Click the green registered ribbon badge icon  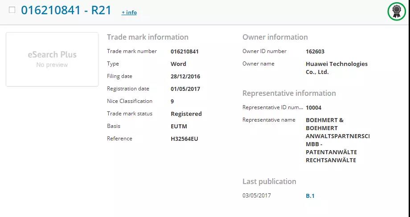click(397, 11)
